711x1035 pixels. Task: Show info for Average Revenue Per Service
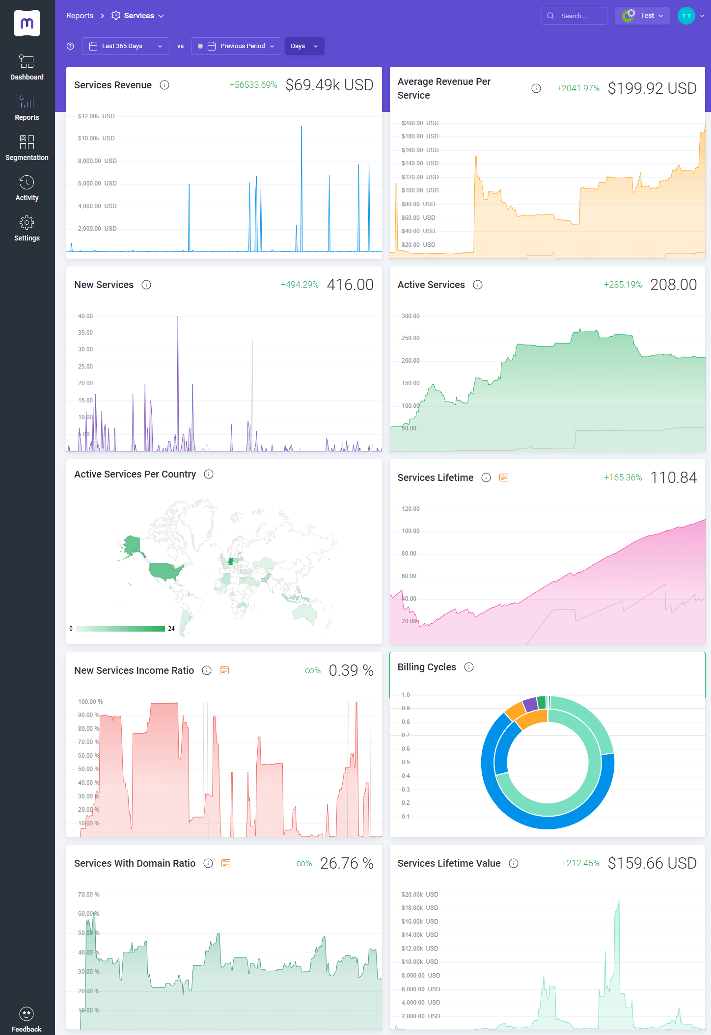coord(536,88)
